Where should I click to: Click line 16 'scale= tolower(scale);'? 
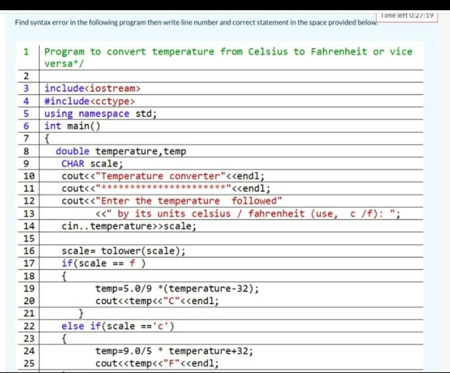tap(123, 251)
